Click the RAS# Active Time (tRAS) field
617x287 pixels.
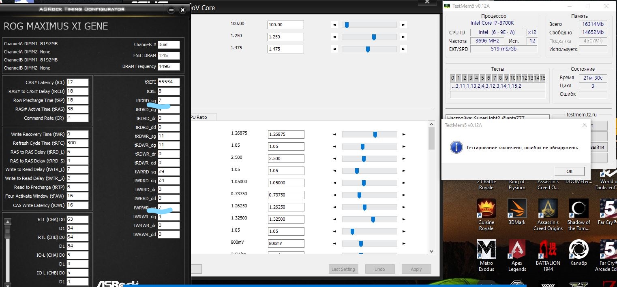(x=77, y=109)
